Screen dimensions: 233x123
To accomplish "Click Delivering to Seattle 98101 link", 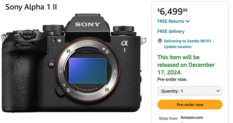I will 189,41.
